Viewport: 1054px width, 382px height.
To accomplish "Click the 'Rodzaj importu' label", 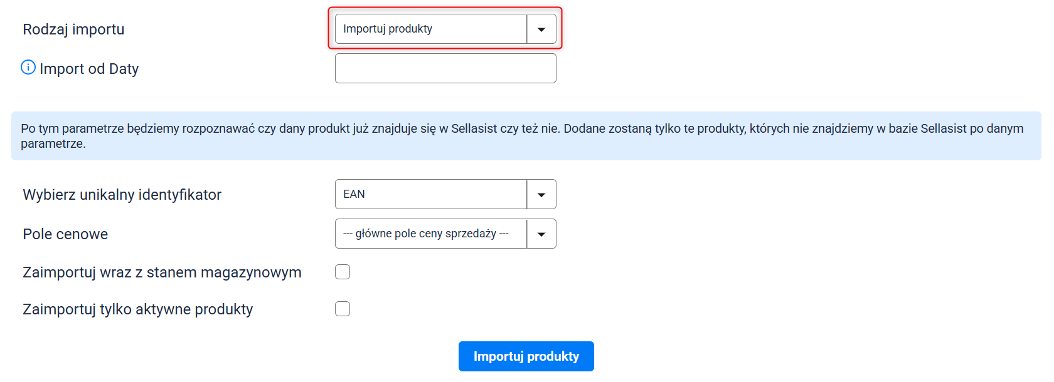I will [x=73, y=29].
